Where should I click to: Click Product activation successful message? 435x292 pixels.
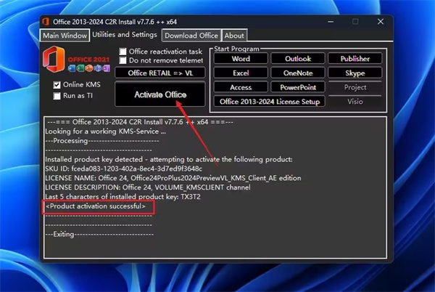96,206
